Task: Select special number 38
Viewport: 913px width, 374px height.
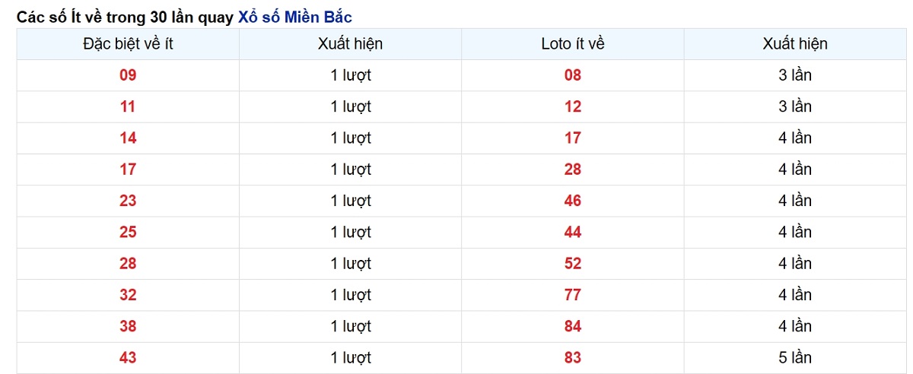Action: click(x=128, y=326)
